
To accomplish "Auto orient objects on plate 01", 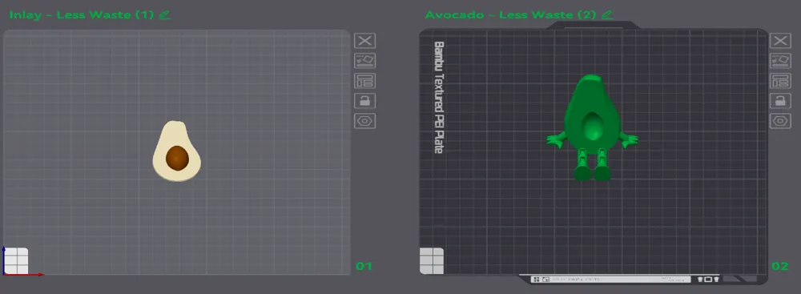I will 364,61.
